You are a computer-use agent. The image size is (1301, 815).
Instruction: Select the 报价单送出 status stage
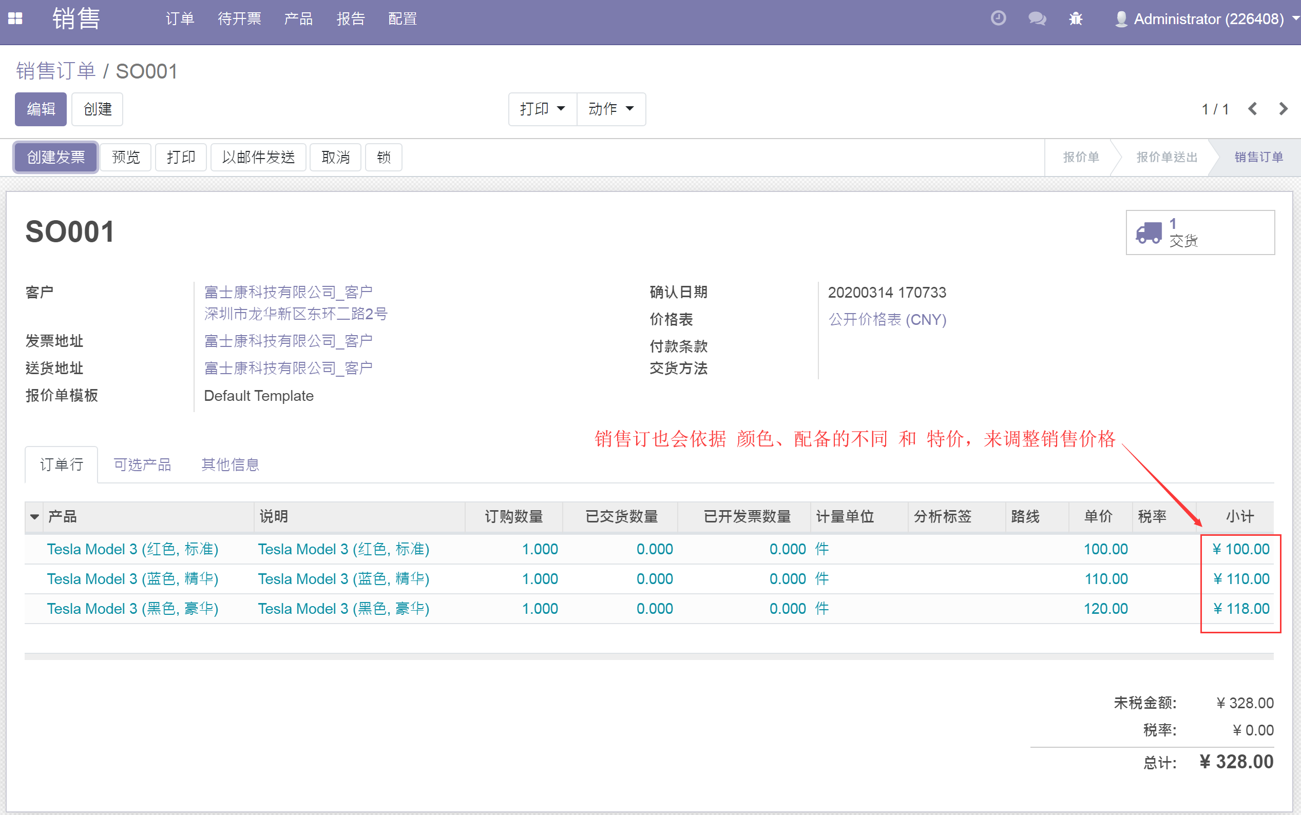(x=1167, y=157)
